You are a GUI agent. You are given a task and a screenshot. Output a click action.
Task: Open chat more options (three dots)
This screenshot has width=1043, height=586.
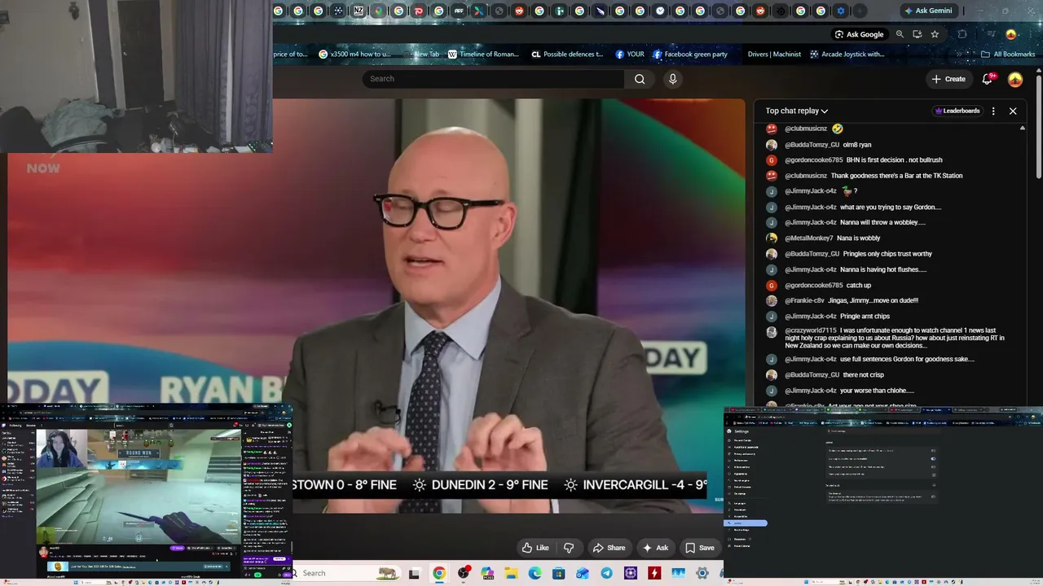pos(993,111)
